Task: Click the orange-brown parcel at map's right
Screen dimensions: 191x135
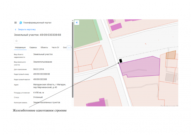Action: click(x=170, y=55)
